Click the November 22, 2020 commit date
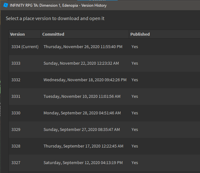The width and height of the screenshot is (200, 173). (x=81, y=63)
